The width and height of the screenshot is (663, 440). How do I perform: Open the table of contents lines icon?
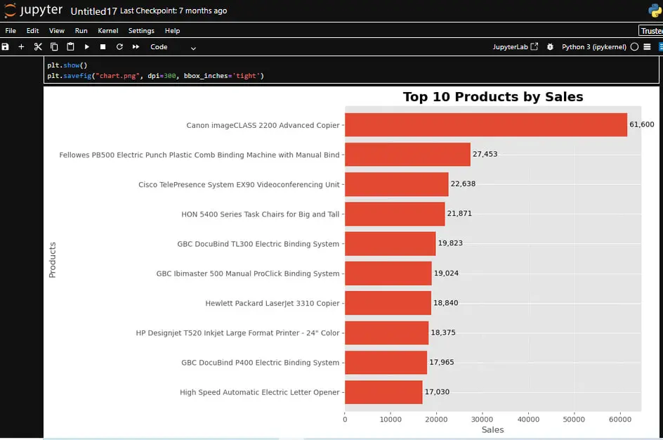coord(647,47)
